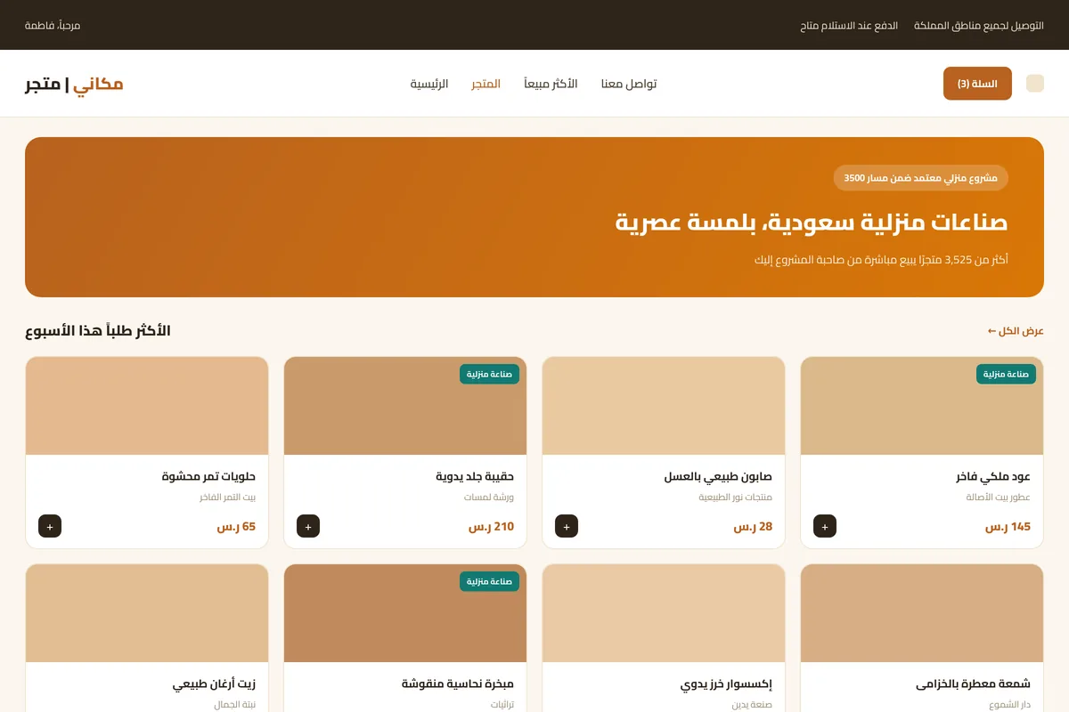Open حقيبة جلد يدوية product image
The image size is (1069, 712).
tap(405, 406)
